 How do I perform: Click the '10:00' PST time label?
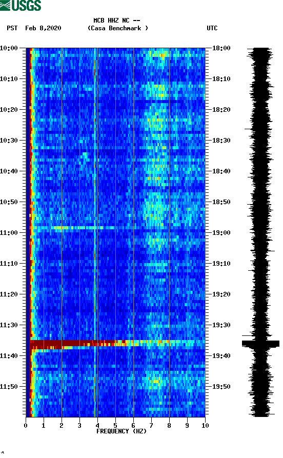tap(9, 48)
